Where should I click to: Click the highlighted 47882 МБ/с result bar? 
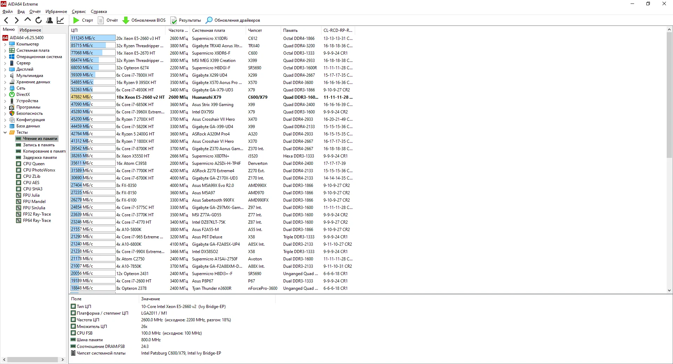(x=93, y=97)
